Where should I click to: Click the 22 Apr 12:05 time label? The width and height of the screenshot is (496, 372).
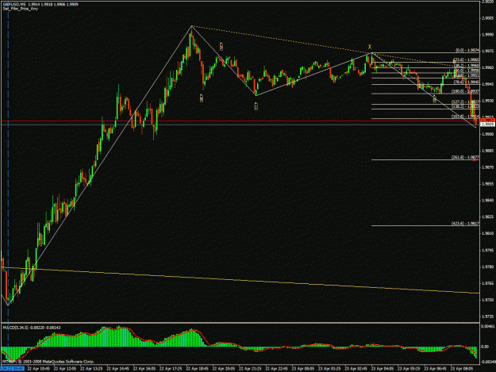click(x=65, y=369)
